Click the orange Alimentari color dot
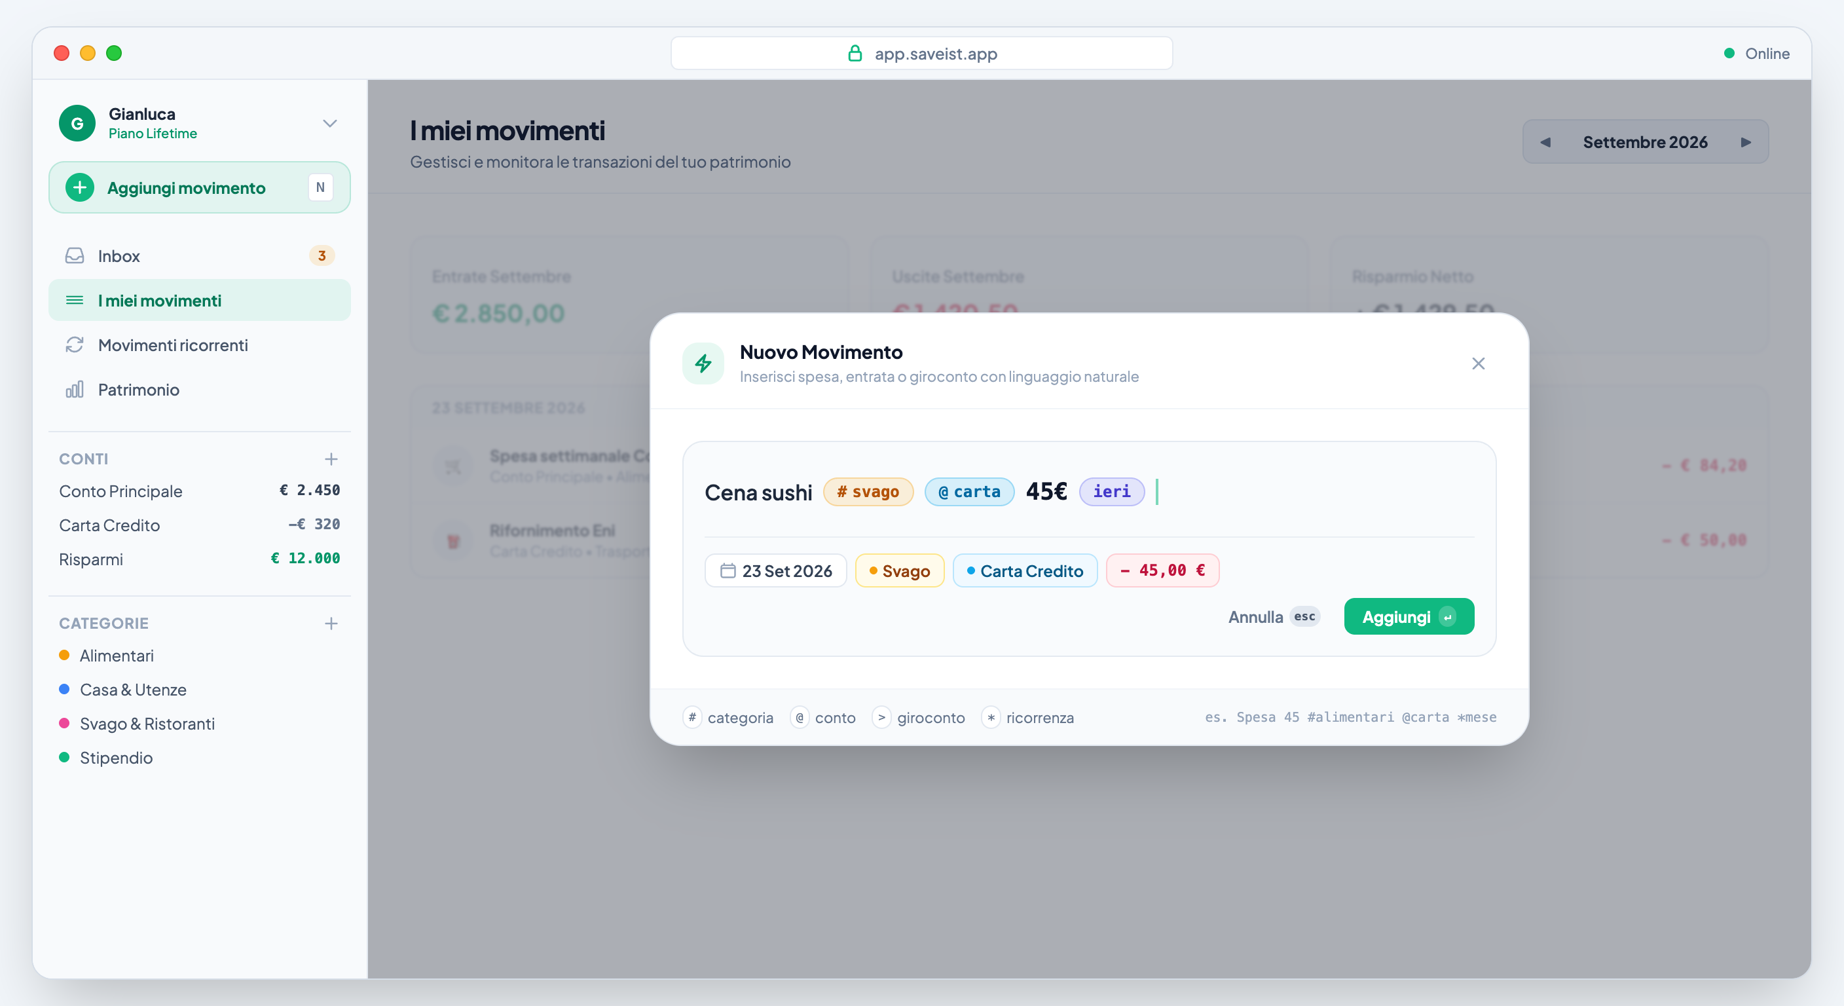 pyautogui.click(x=64, y=655)
